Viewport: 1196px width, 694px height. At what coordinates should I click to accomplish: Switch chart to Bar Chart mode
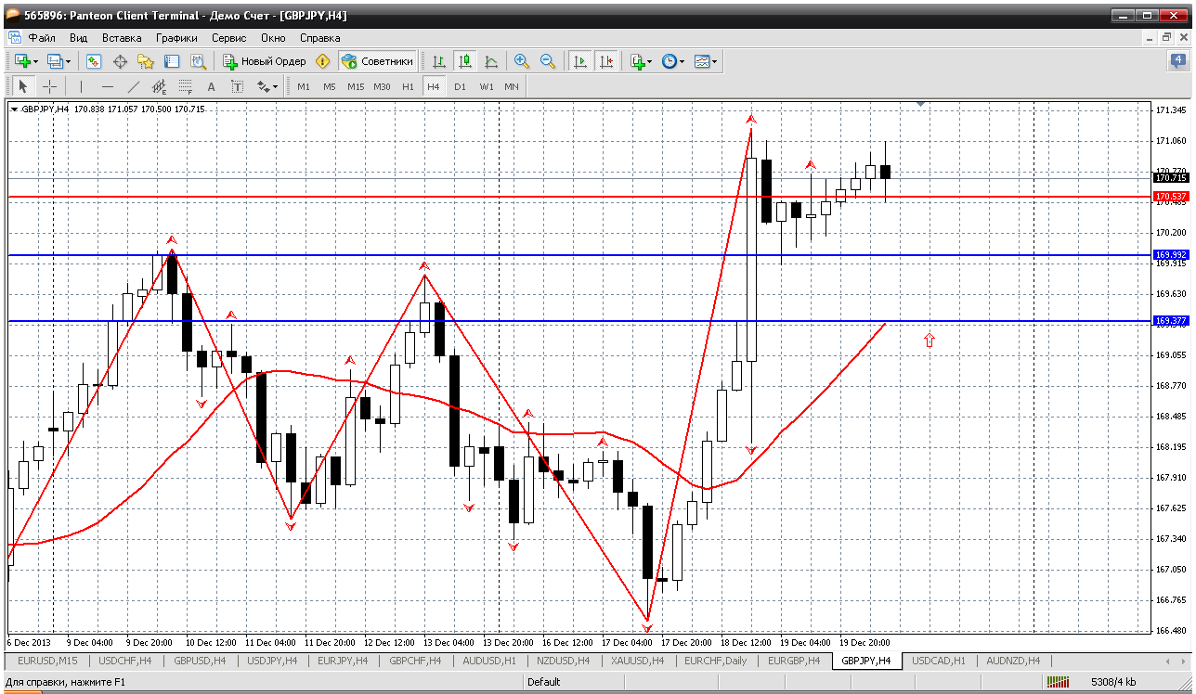click(x=439, y=61)
